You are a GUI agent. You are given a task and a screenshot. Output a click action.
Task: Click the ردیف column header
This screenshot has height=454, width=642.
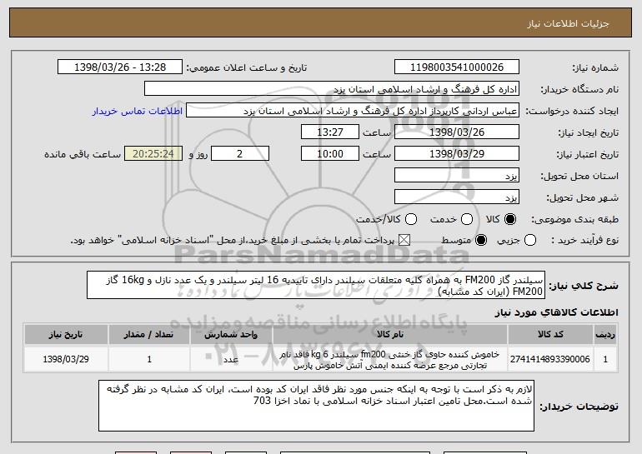tap(605, 335)
